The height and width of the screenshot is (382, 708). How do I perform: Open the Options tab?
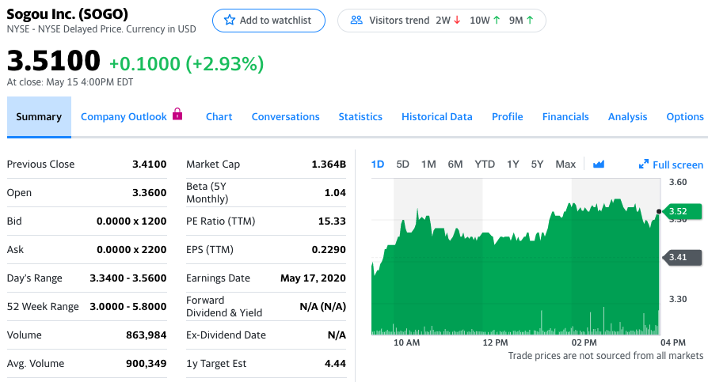[x=685, y=117]
